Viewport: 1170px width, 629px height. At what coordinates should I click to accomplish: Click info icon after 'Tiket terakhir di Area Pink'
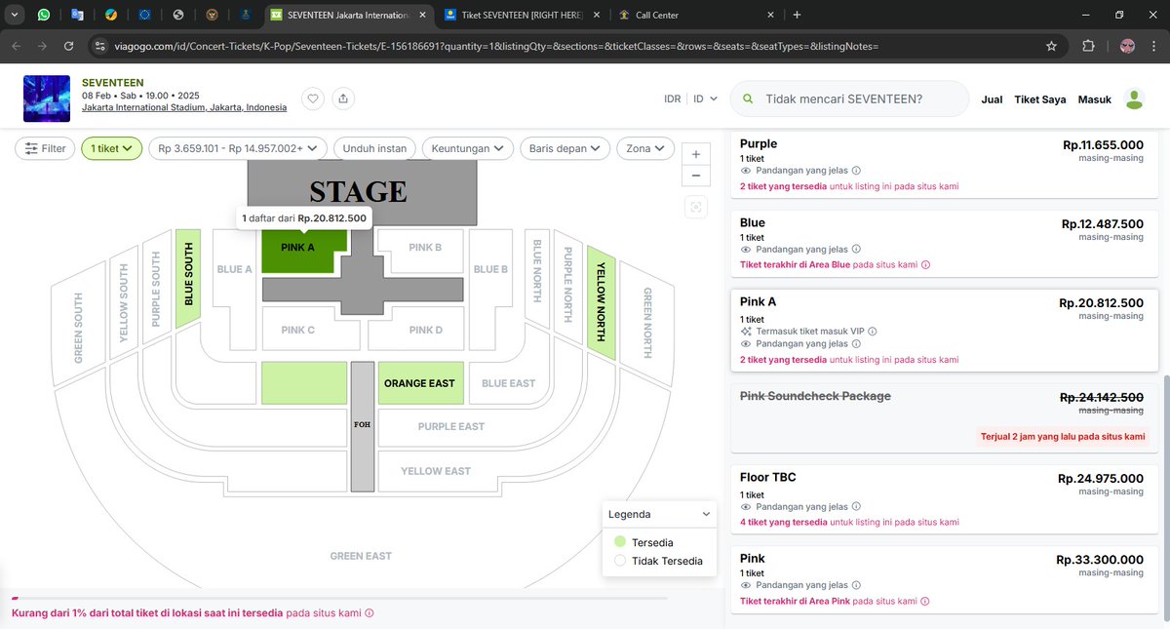click(x=924, y=601)
